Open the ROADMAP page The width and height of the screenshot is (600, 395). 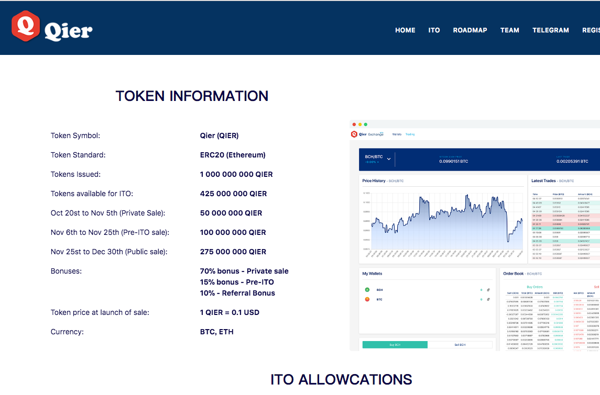[470, 30]
